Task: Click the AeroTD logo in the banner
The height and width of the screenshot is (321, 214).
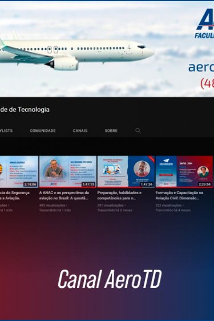Action: coord(204,23)
